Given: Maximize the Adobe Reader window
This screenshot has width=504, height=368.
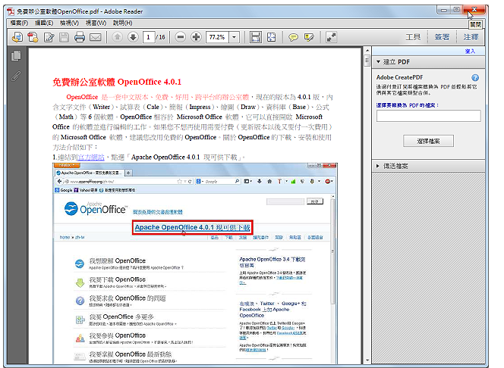Looking at the screenshot, I should [456, 10].
